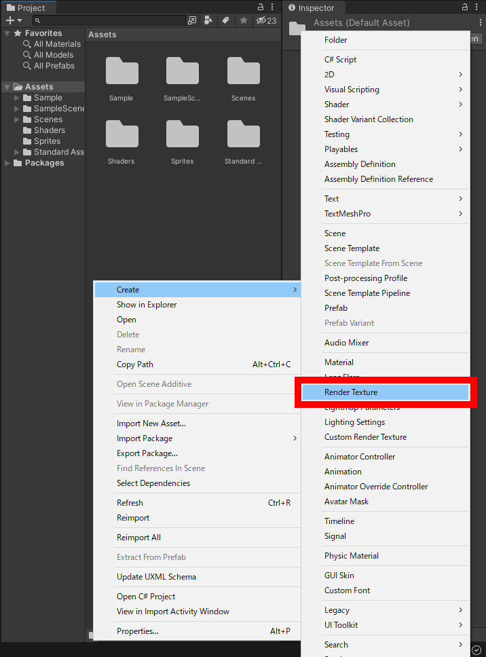Expand the Sample folder in the tree
The image size is (486, 657).
pos(16,97)
